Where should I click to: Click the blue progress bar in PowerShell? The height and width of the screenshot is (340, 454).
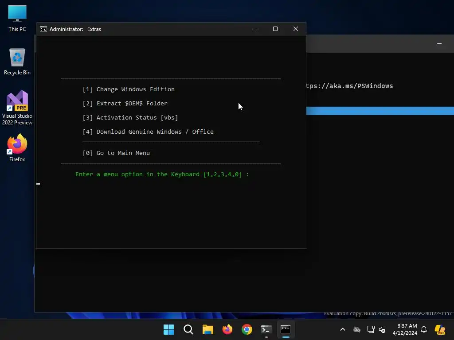[x=380, y=111]
